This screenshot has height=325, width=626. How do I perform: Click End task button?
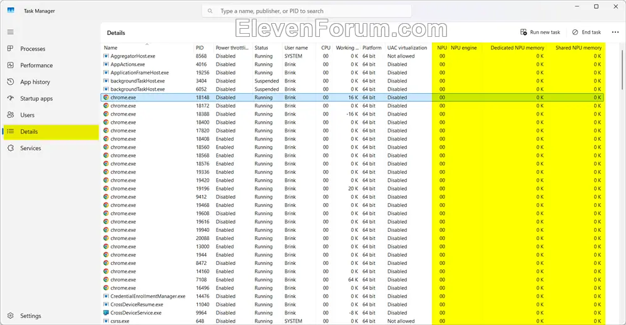pos(587,32)
